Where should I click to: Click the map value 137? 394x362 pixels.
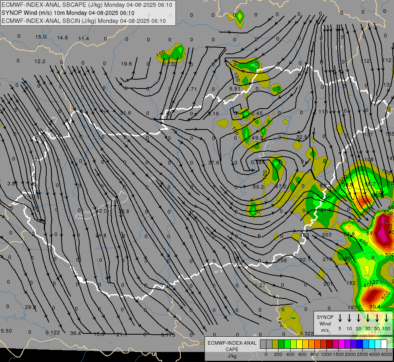(368, 134)
